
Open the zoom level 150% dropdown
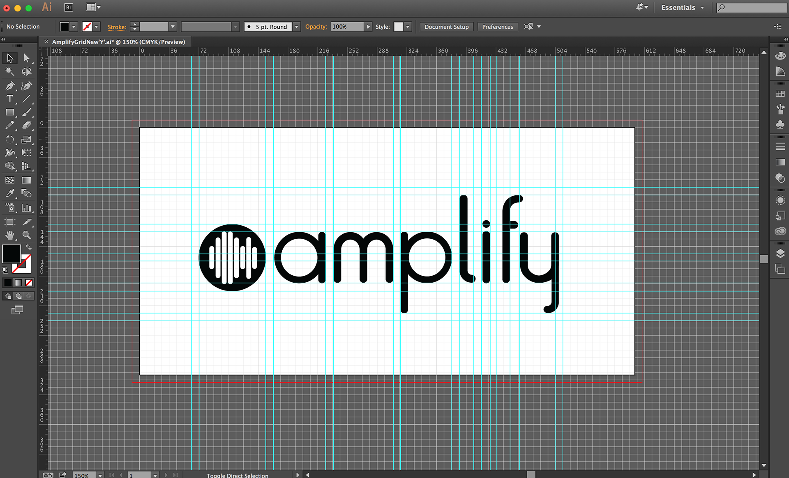(100, 475)
